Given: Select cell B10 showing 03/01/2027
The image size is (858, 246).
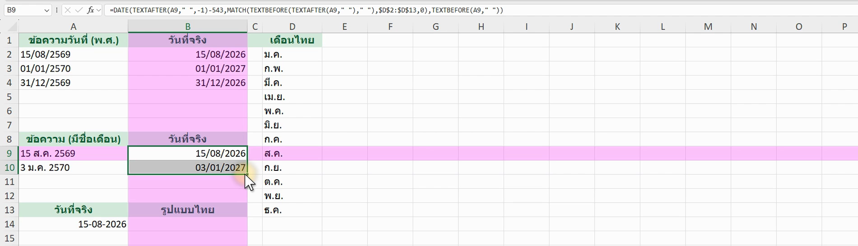Looking at the screenshot, I should pyautogui.click(x=188, y=168).
